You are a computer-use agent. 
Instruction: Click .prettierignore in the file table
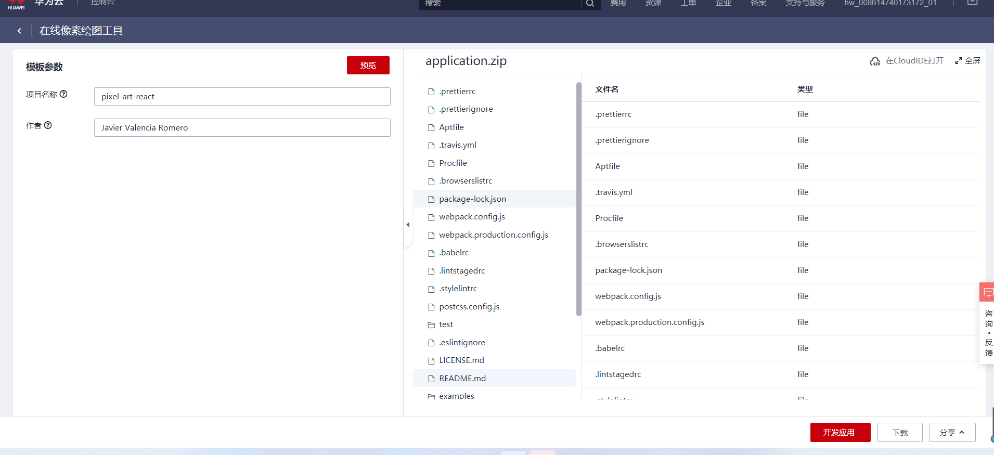pos(622,140)
